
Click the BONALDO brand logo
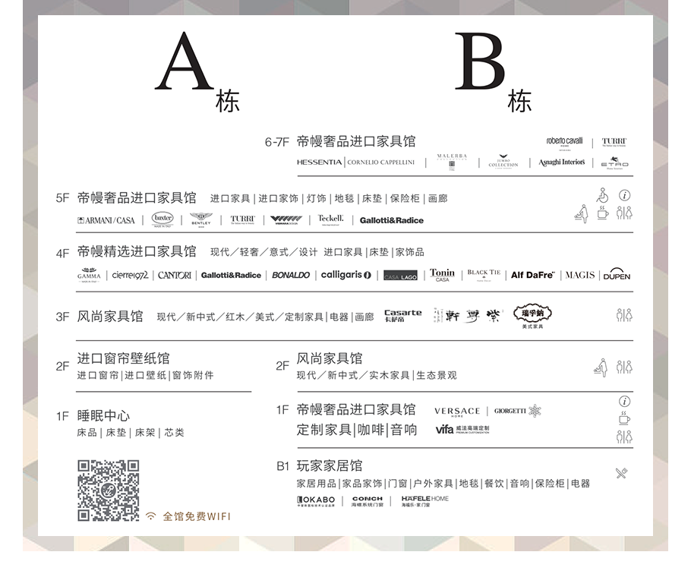(291, 275)
